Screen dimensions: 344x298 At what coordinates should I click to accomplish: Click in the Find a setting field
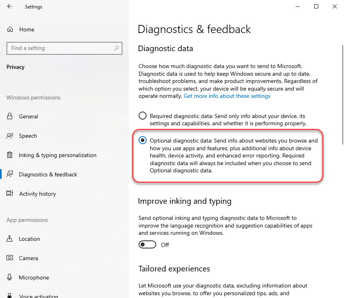pos(60,48)
